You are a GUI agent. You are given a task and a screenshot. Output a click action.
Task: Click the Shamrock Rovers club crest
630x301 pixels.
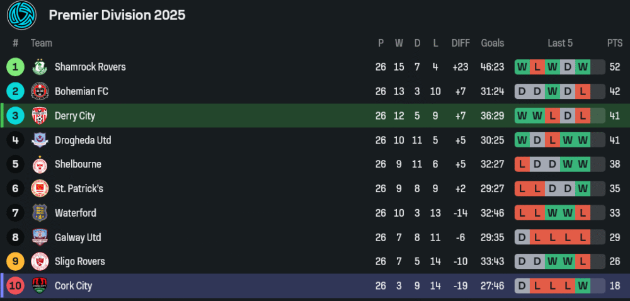pyautogui.click(x=40, y=67)
